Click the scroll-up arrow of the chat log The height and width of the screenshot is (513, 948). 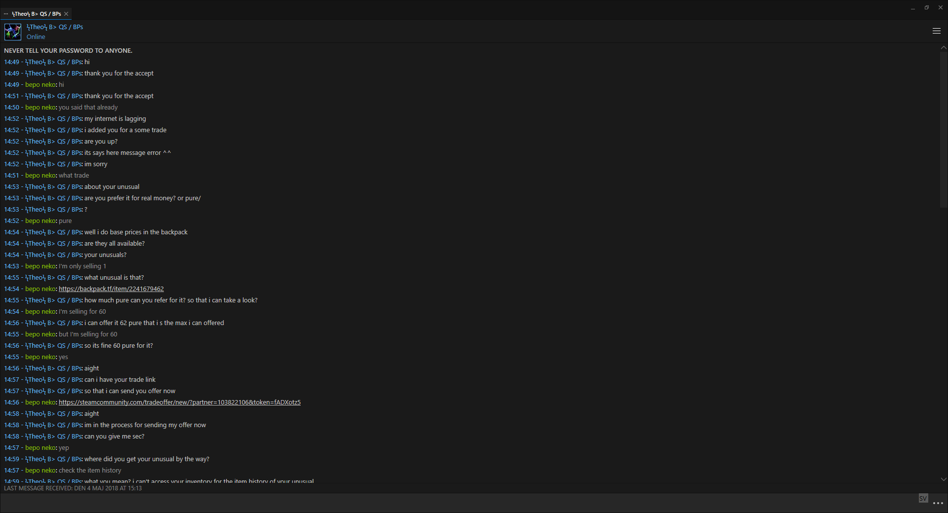coord(944,48)
